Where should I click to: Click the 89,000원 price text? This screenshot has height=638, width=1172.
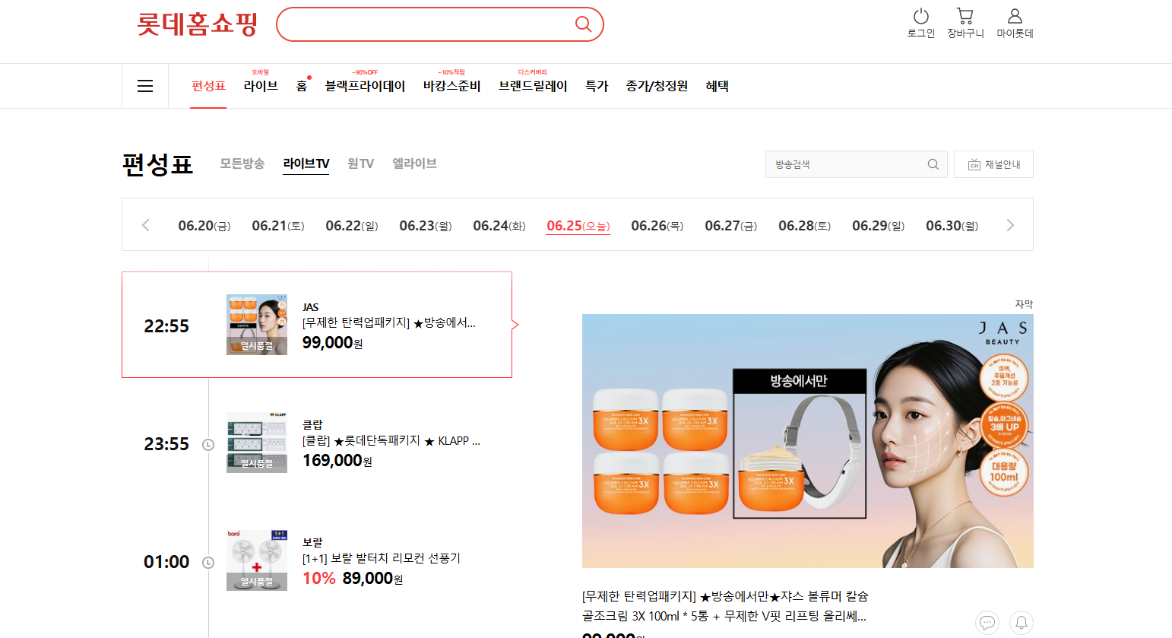point(372,579)
